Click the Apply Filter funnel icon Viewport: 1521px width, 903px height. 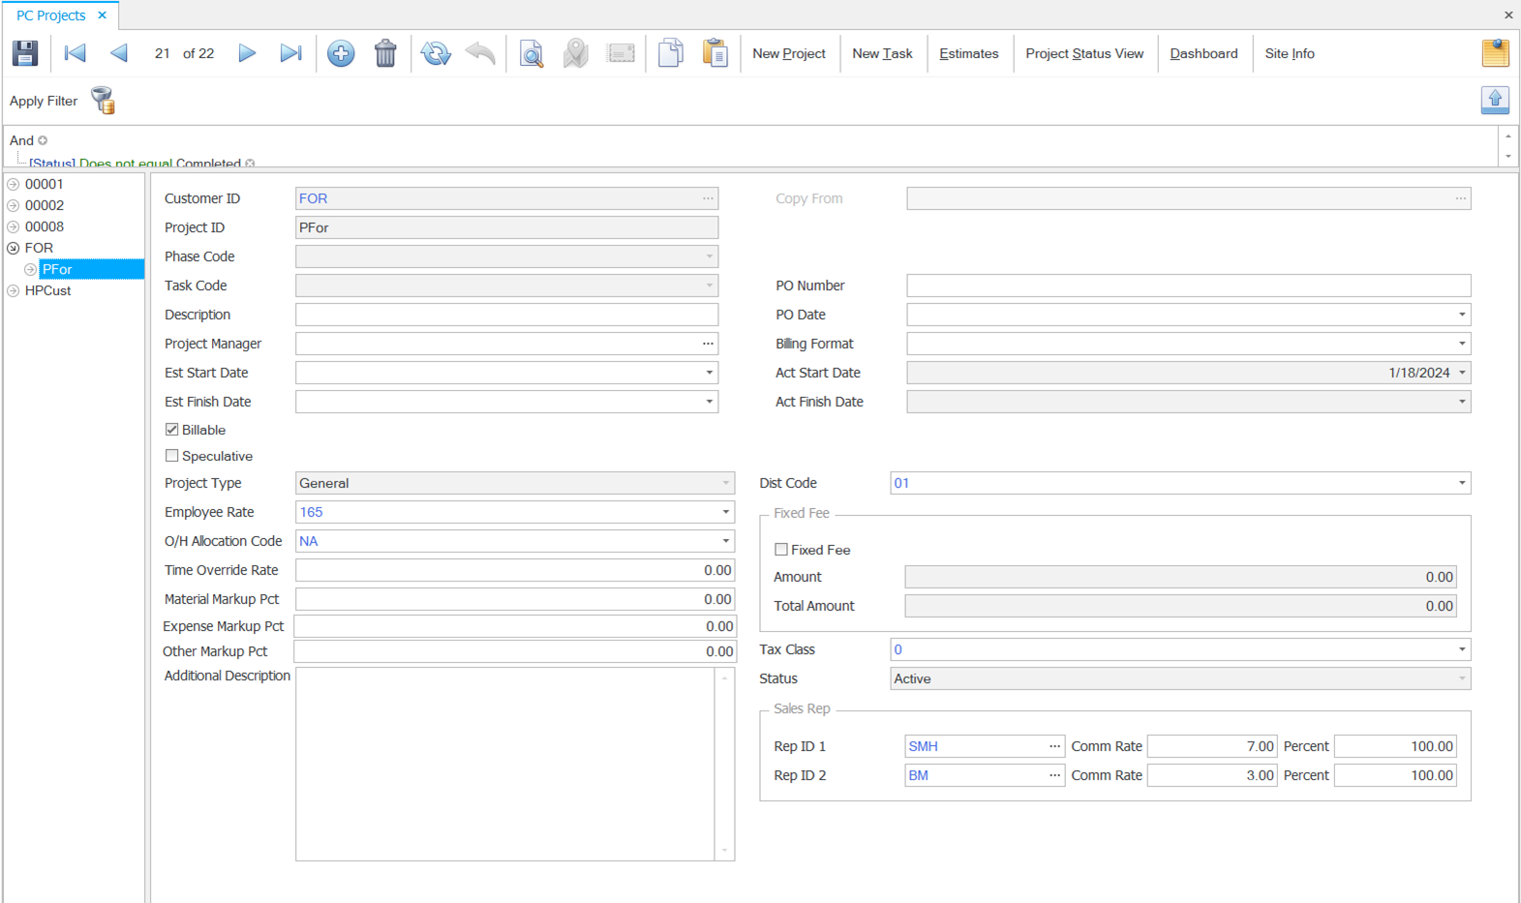click(x=103, y=101)
